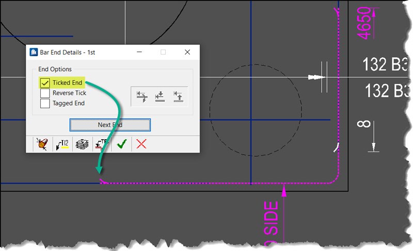The height and width of the screenshot is (251, 413).
Task: Select the lower 132 B3 label
Action: point(387,91)
